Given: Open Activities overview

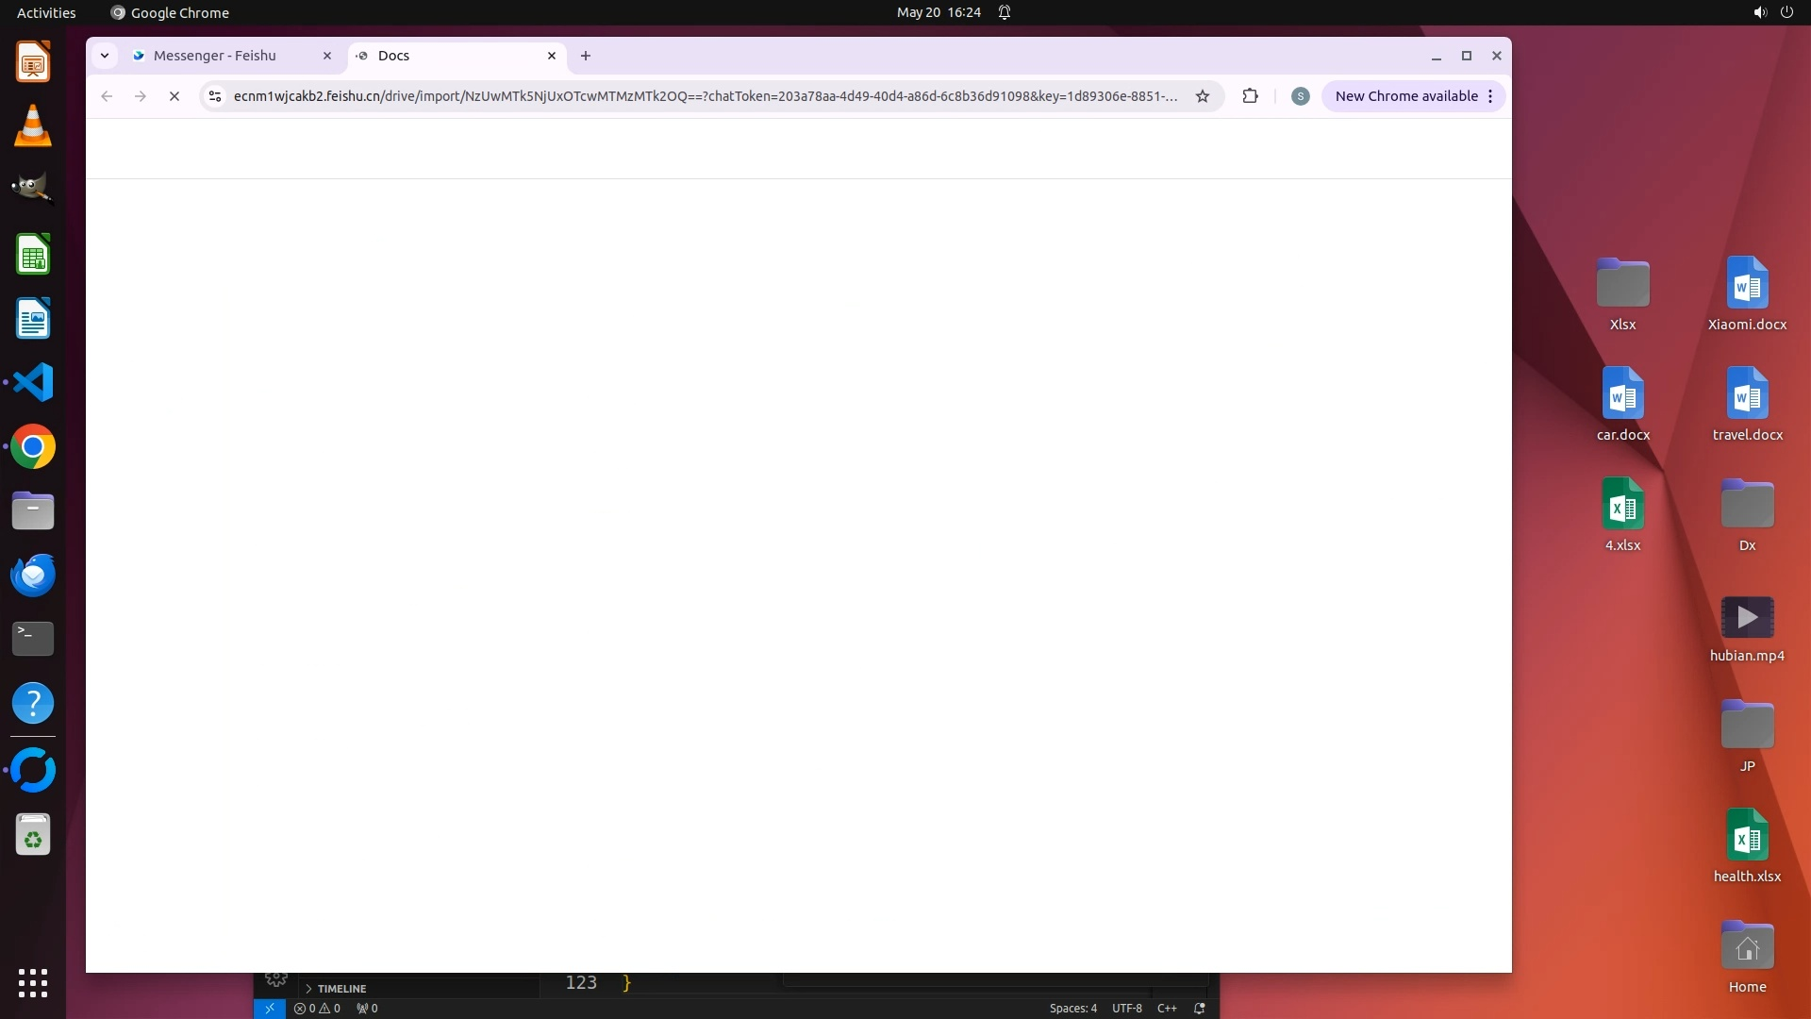Looking at the screenshot, I should coord(46,12).
